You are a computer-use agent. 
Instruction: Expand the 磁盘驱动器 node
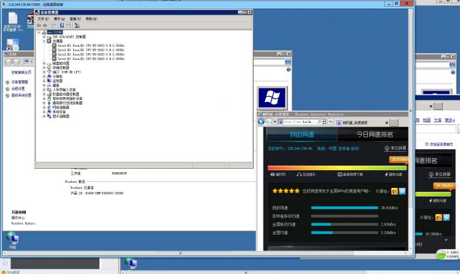(x=44, y=63)
